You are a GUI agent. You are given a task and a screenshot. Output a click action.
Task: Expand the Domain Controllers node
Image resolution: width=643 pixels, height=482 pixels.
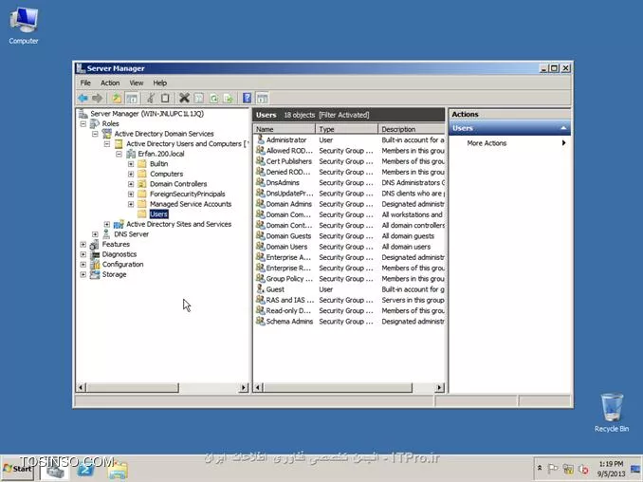point(131,184)
